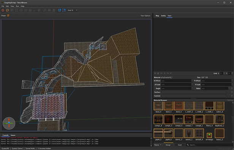
Task: Select the c_met9_1 material thumbnail
Action: point(209,106)
